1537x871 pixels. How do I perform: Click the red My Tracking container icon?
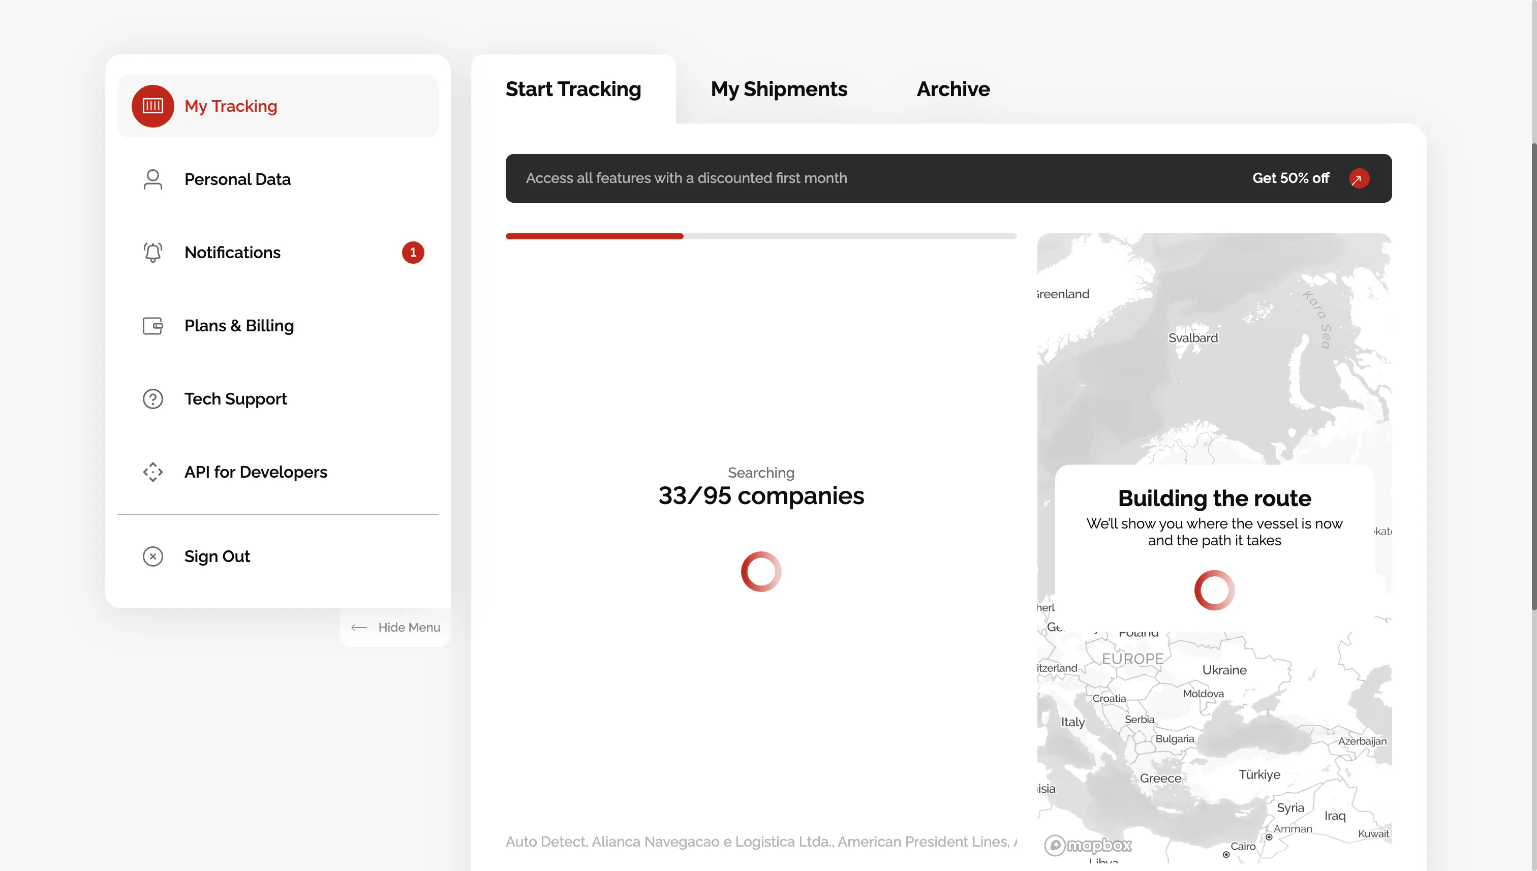coord(152,106)
